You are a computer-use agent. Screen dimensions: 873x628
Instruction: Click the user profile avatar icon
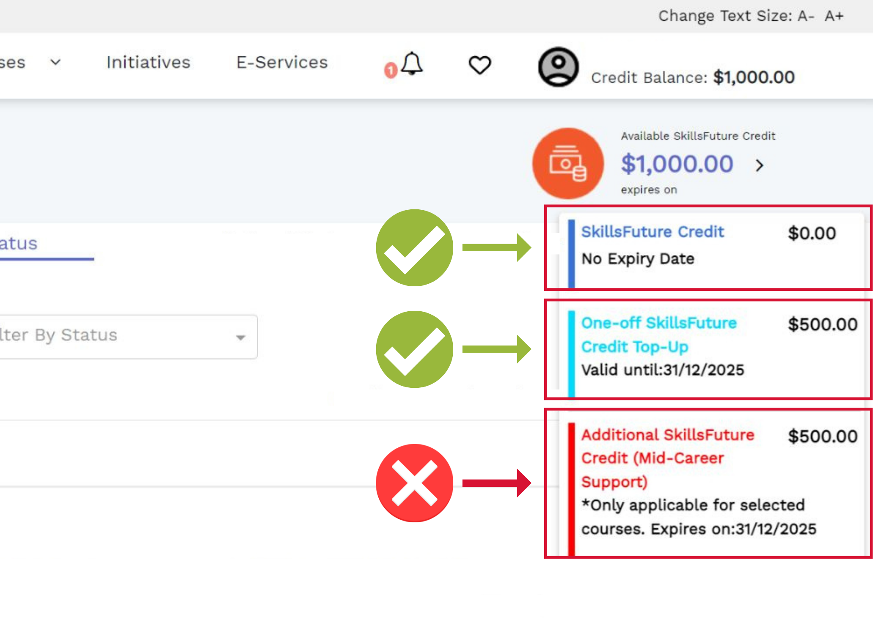558,67
